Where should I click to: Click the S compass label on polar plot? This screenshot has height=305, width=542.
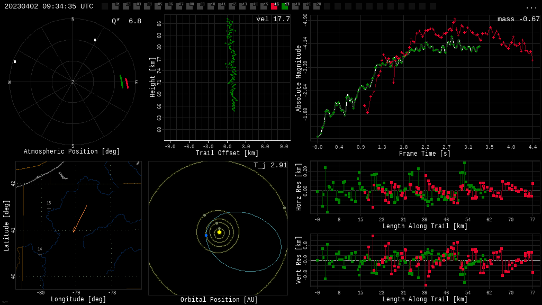pyautogui.click(x=73, y=146)
